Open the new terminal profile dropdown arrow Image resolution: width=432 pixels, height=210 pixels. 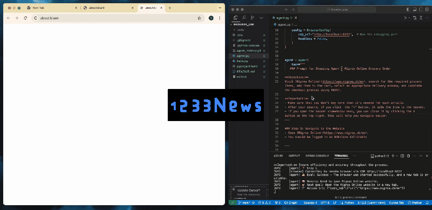tap(397, 156)
